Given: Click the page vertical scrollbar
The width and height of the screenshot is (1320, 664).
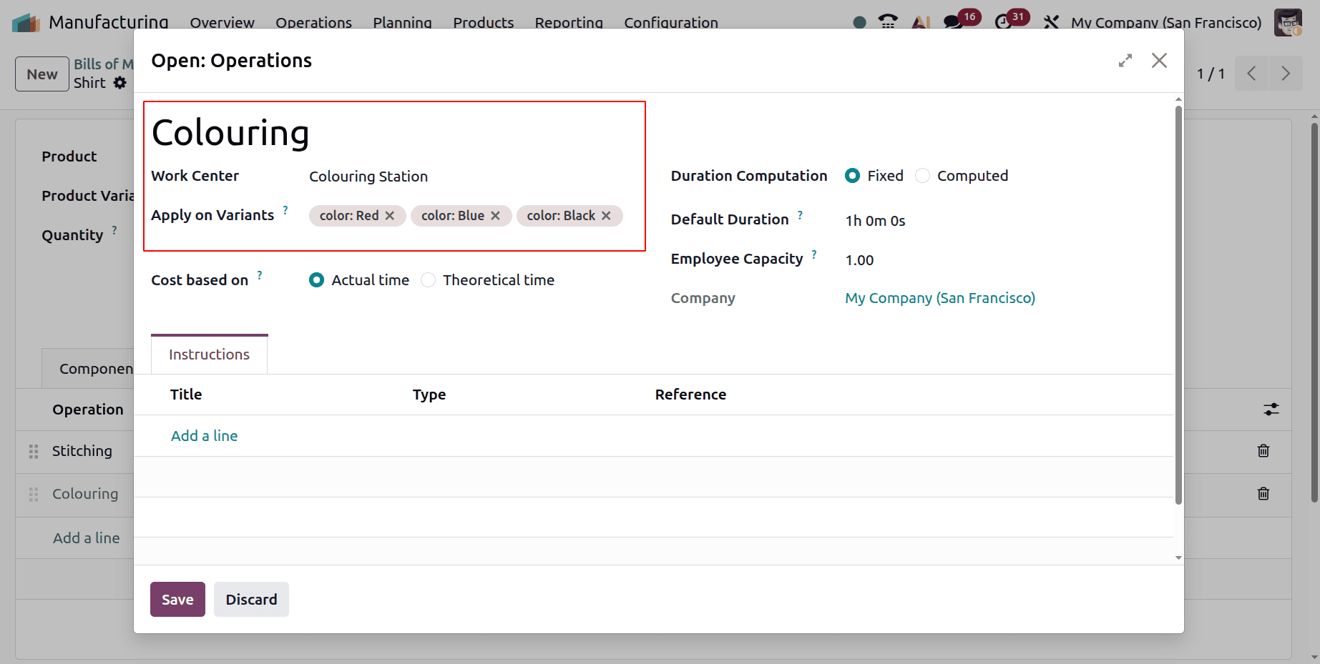Looking at the screenshot, I should point(1314,312).
